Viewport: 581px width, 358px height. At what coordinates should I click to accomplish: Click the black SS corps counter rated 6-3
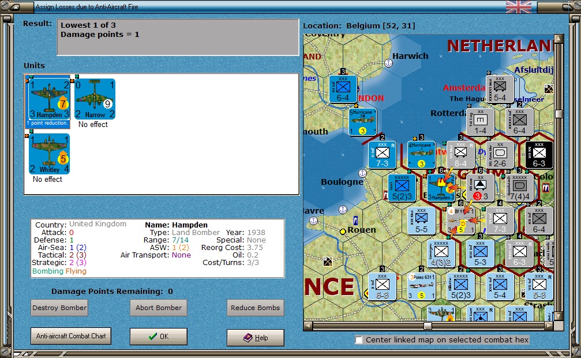[x=539, y=154]
